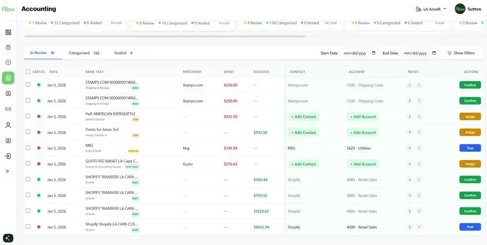Click the VERY HIGH badge on Gusto row
The height and width of the screenshot is (245, 487).
[x=131, y=167]
